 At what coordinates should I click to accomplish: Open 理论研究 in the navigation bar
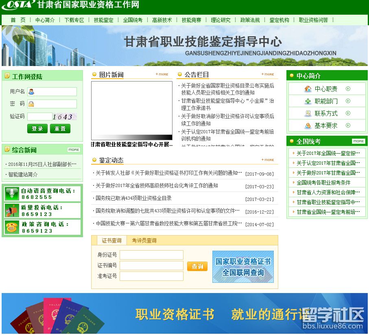coord(221,20)
